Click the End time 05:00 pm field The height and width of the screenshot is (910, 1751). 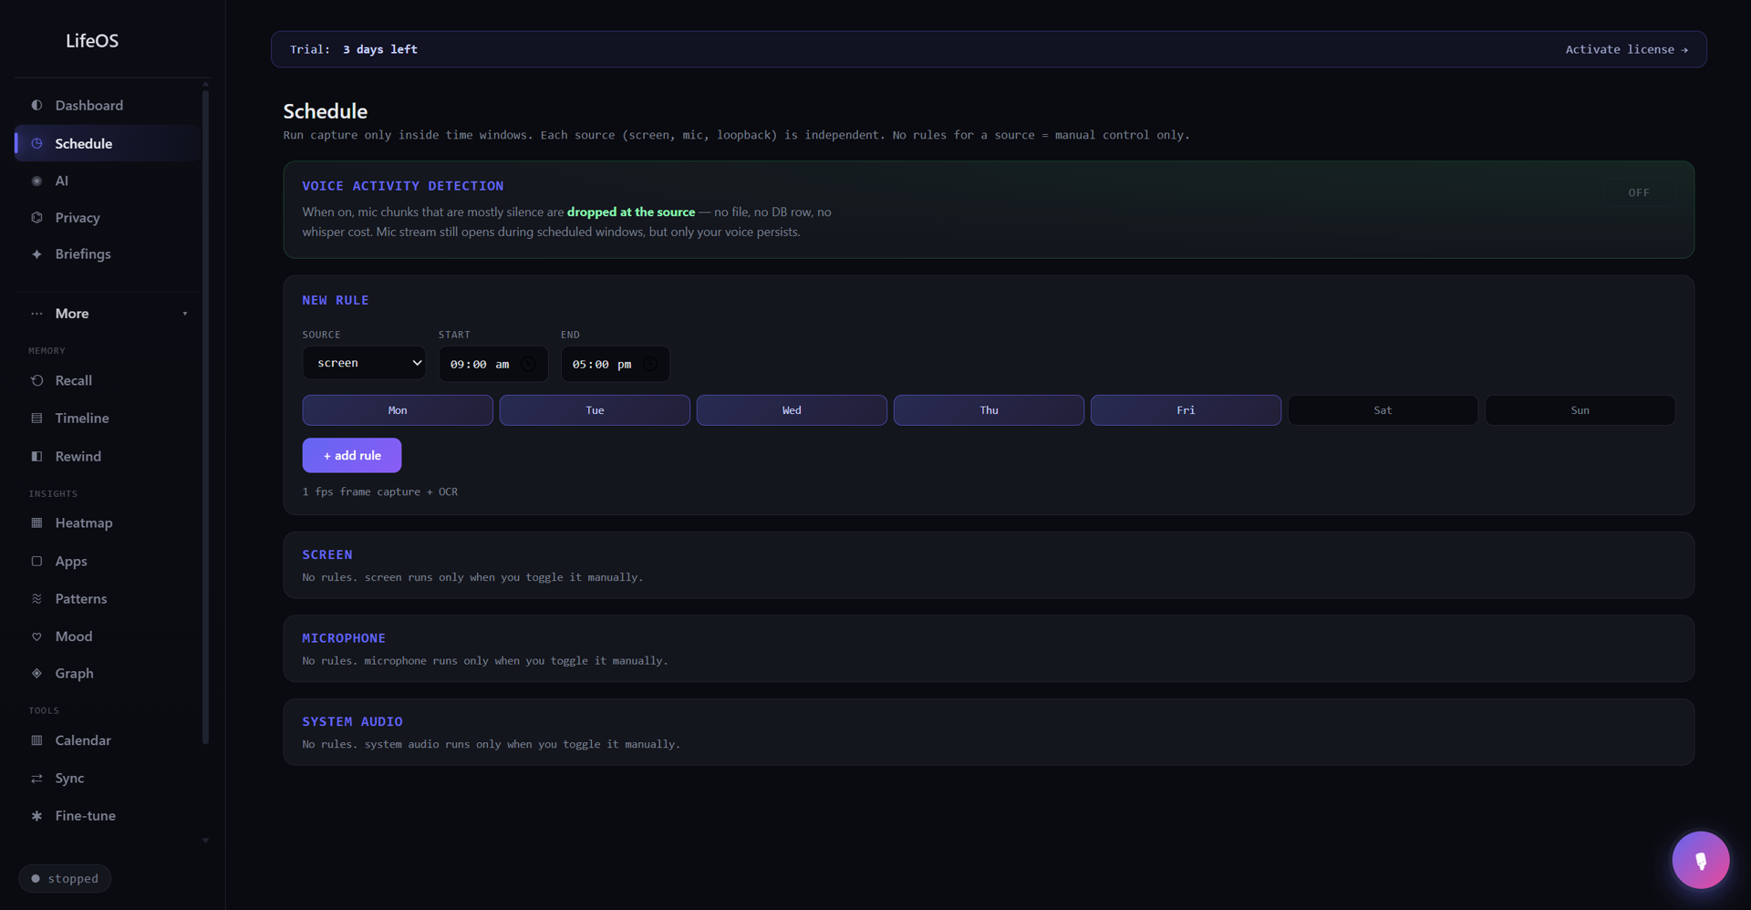click(x=616, y=364)
